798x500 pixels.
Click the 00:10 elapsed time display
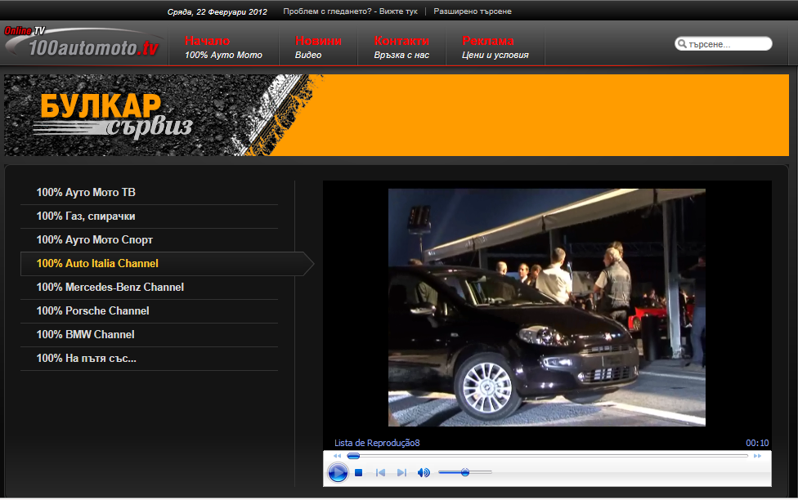757,443
